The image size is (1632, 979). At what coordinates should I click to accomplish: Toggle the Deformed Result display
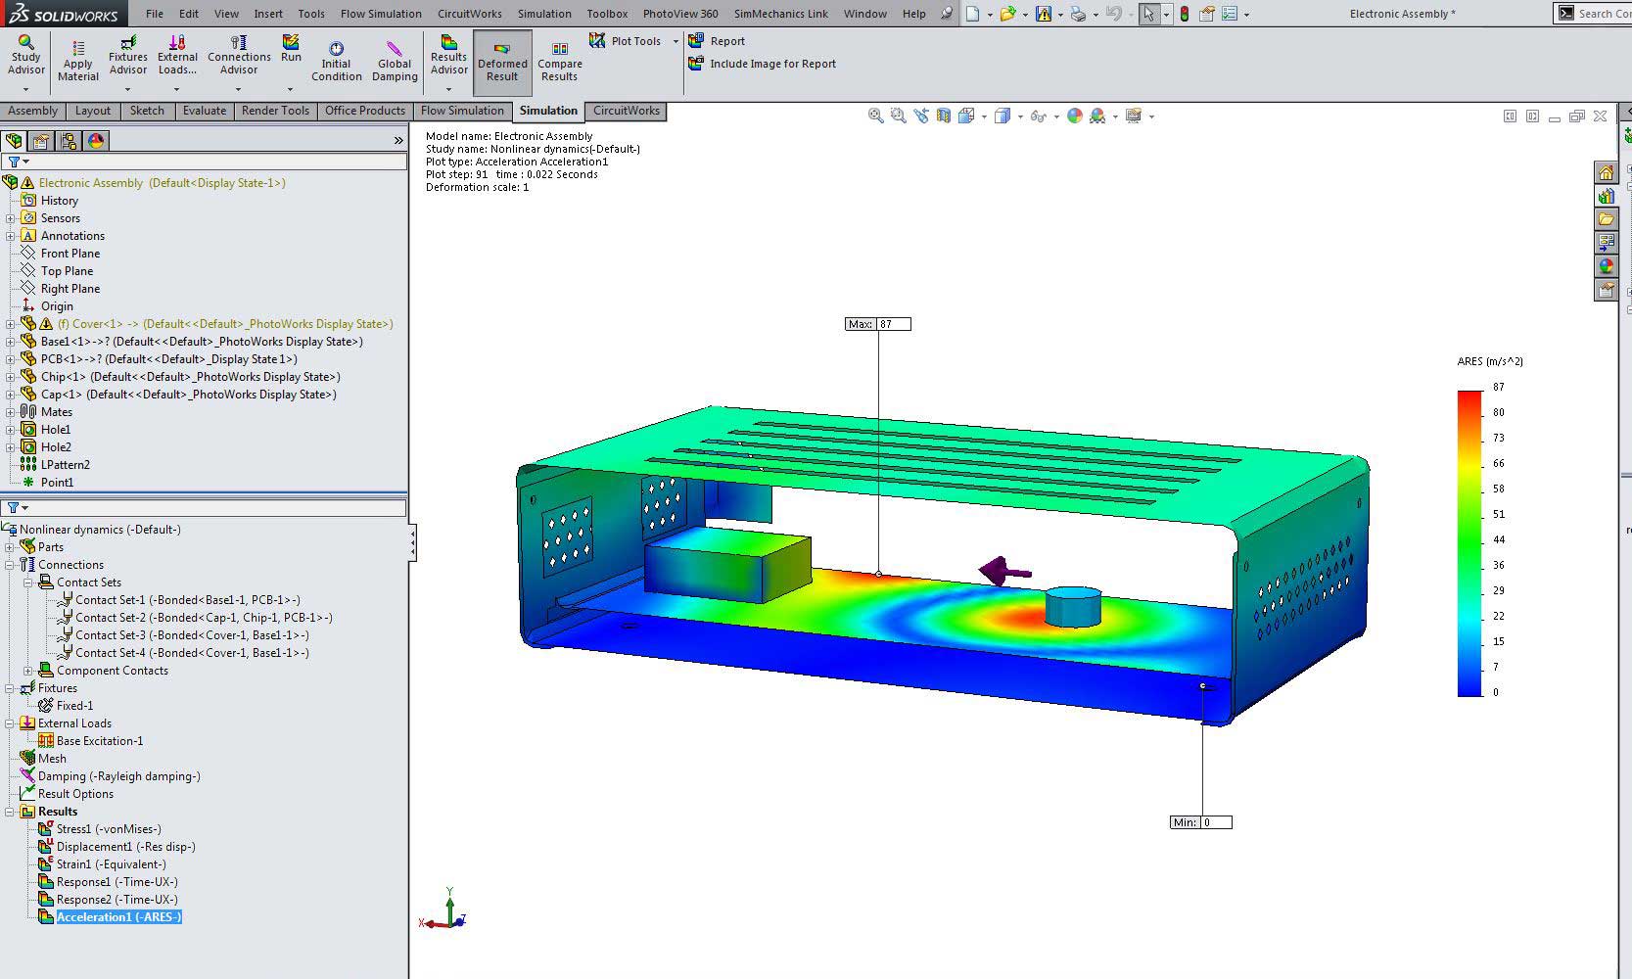click(502, 59)
